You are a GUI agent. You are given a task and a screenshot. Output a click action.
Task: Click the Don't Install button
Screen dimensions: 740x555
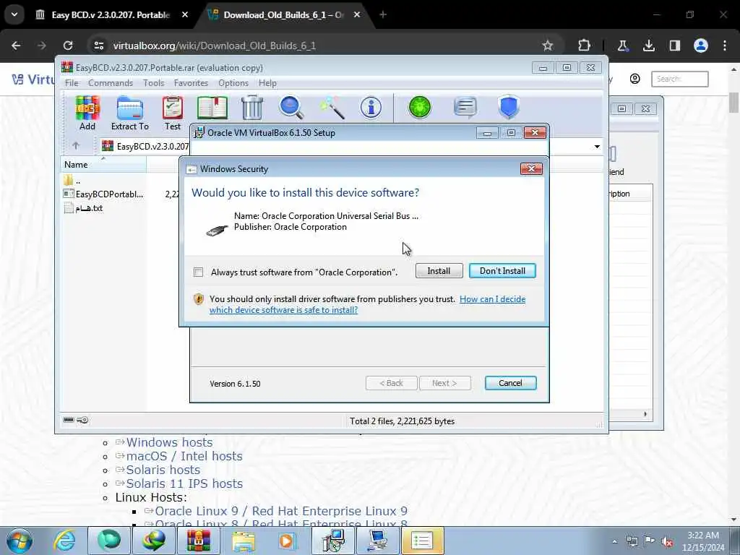pyautogui.click(x=503, y=271)
